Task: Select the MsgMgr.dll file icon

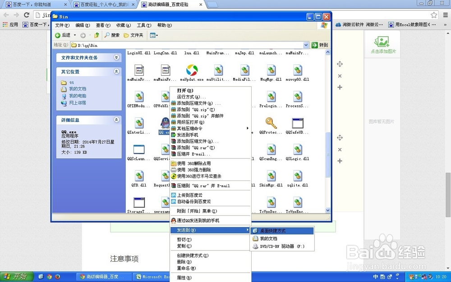Action: coord(271,70)
